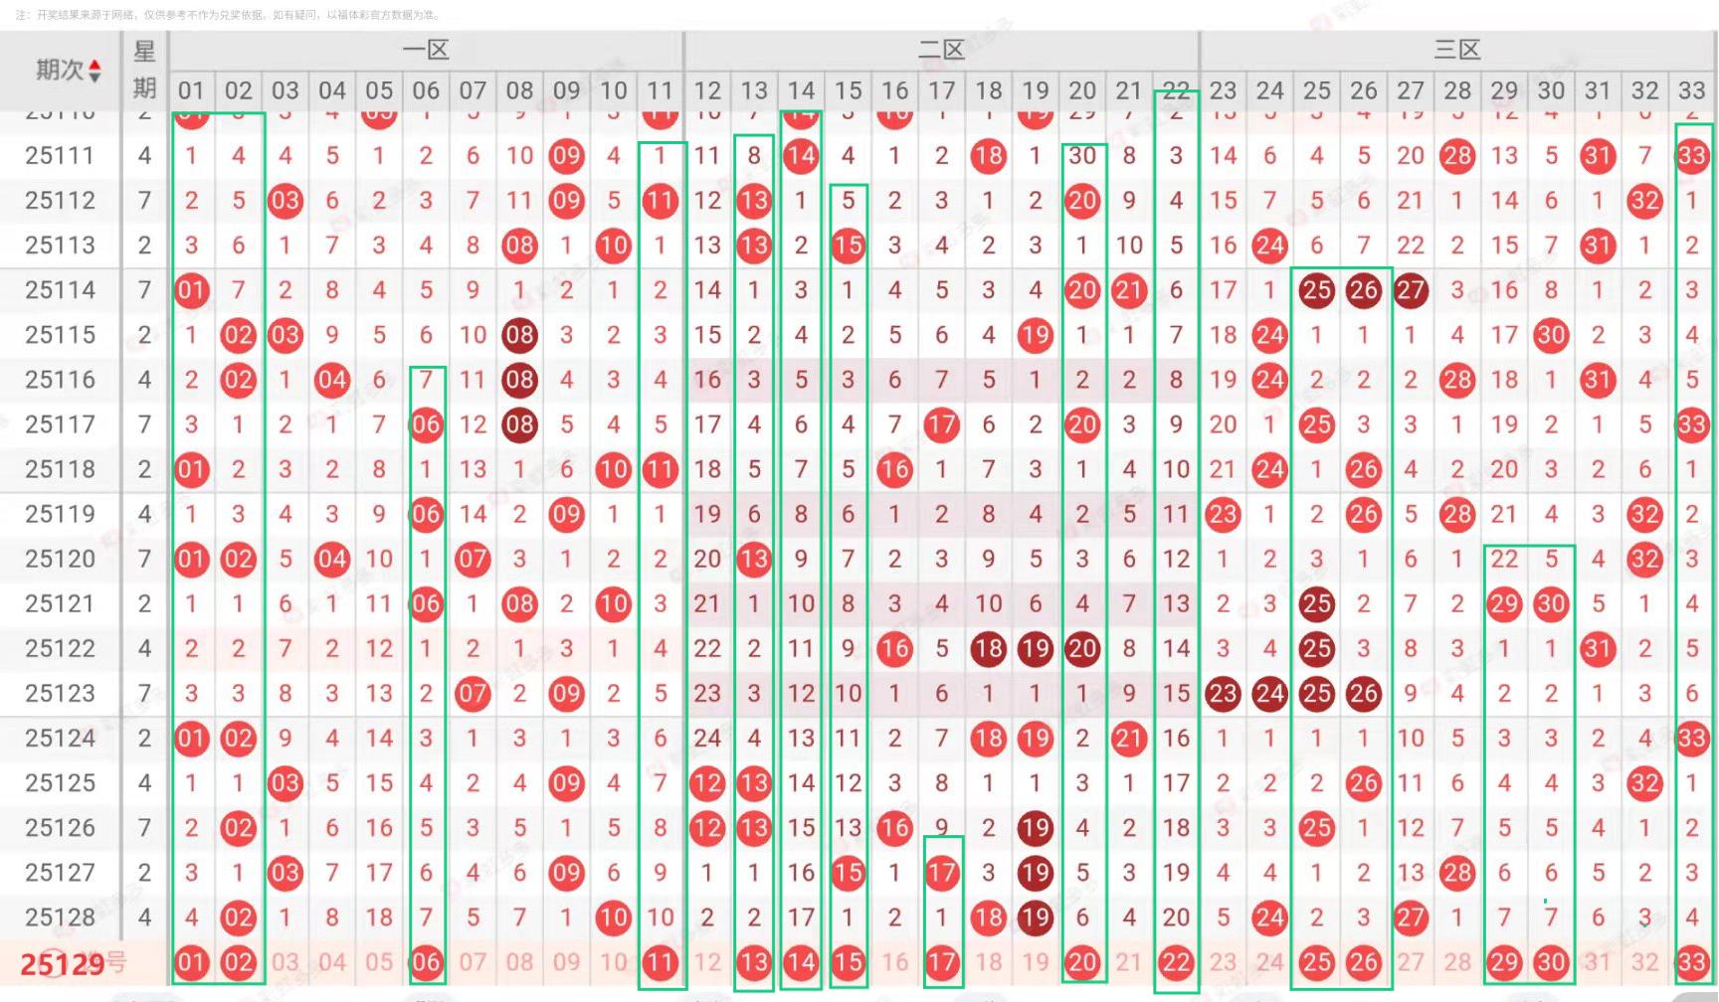Select draw number 25117 row label
Viewport: 1719px width, 1002px height.
pos(60,424)
